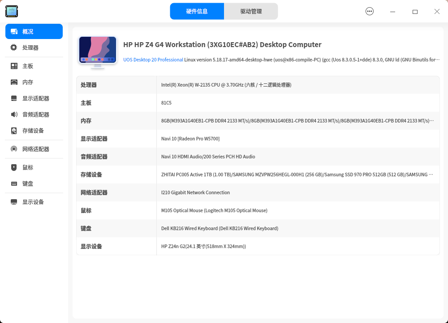Switch to the 驱动管理 tab

(251, 11)
